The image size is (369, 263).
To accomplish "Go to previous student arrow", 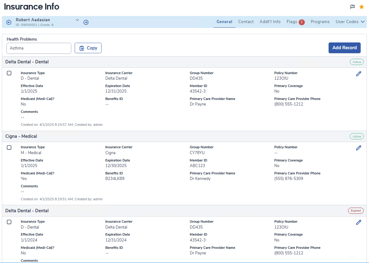I will (9, 22).
